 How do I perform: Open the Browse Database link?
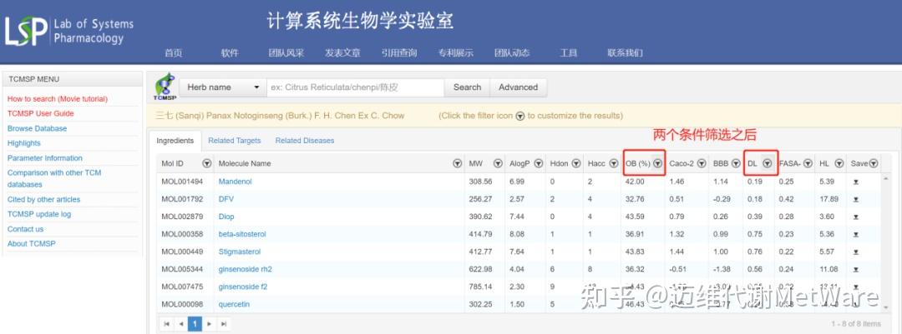point(37,128)
